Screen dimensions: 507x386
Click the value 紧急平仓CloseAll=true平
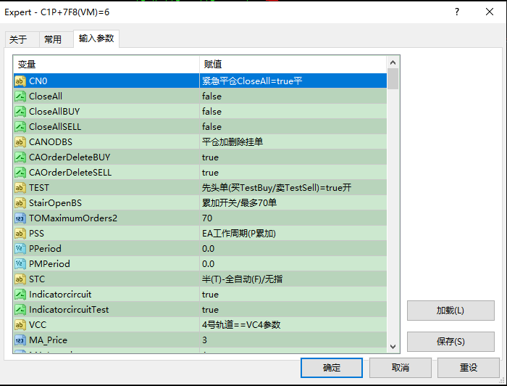pyautogui.click(x=252, y=81)
